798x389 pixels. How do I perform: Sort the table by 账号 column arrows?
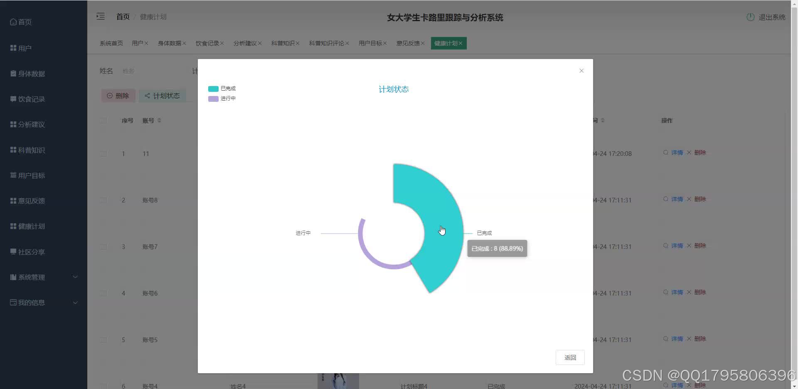159,121
